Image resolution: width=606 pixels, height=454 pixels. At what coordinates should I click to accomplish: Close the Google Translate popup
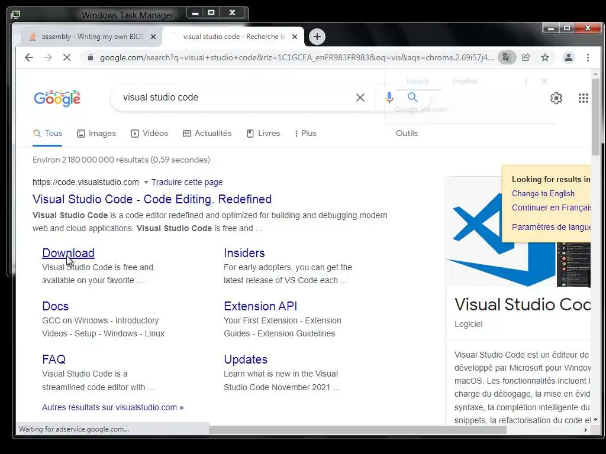pos(544,81)
